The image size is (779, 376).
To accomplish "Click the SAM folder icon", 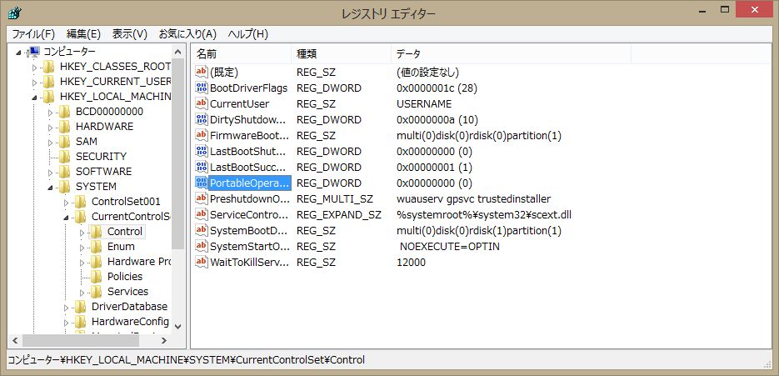I will (65, 142).
